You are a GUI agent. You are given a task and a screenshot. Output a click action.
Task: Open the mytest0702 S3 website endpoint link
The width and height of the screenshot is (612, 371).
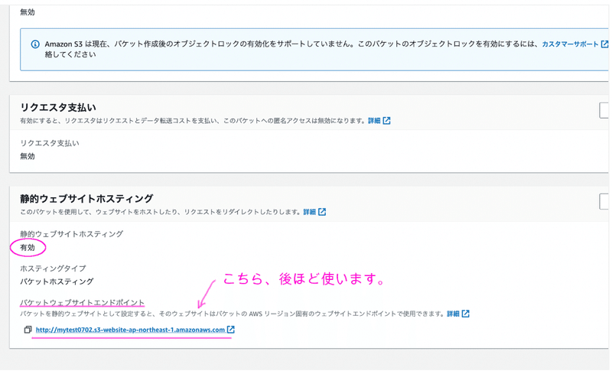click(130, 330)
